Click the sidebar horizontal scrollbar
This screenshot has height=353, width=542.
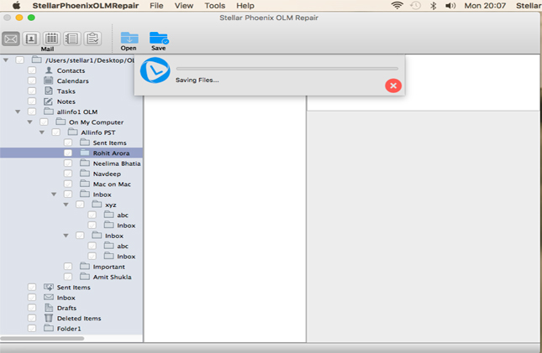tap(42, 338)
